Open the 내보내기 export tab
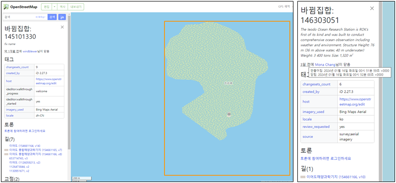396x183 pixels. 76,7
